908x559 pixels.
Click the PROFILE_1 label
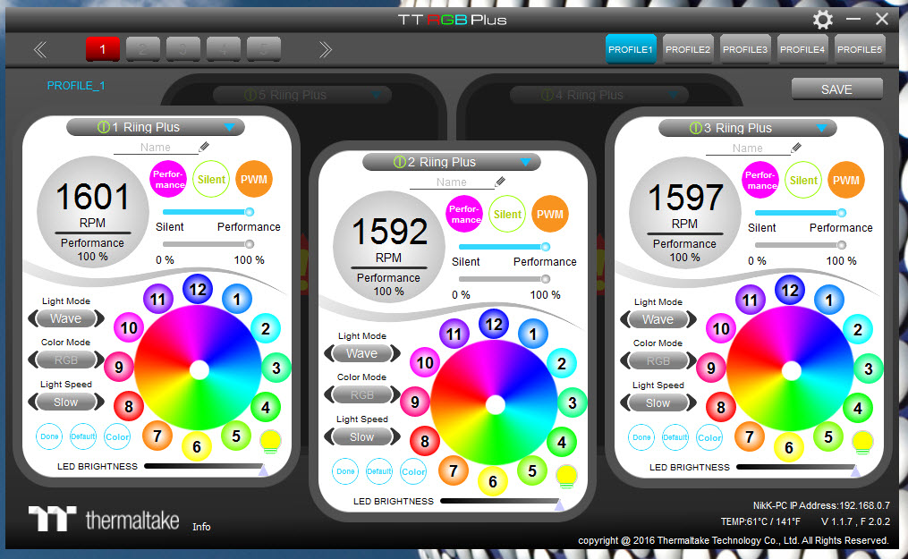[x=76, y=86]
